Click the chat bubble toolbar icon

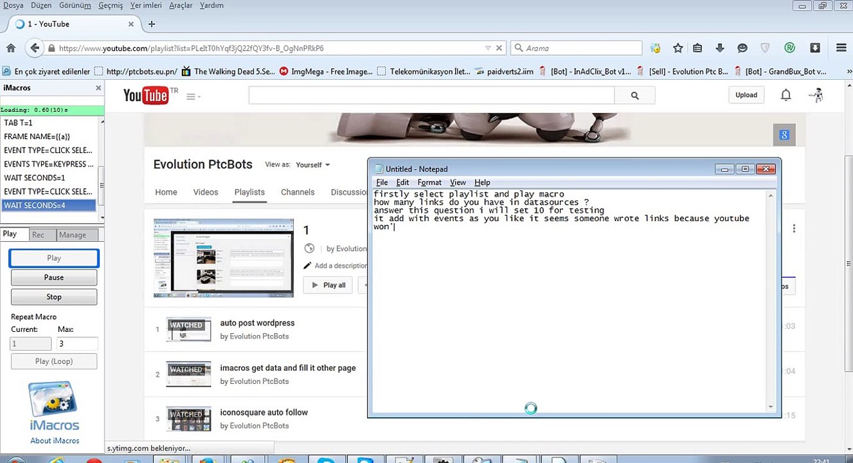click(x=742, y=48)
